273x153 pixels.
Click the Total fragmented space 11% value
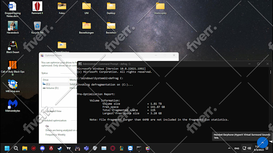click(x=153, y=110)
